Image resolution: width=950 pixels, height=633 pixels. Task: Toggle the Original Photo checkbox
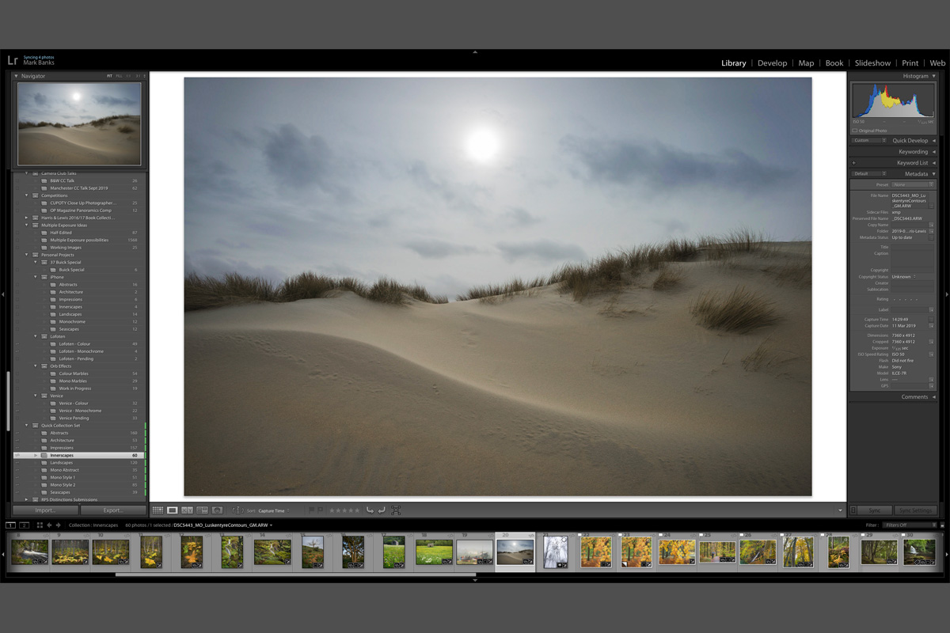point(855,131)
